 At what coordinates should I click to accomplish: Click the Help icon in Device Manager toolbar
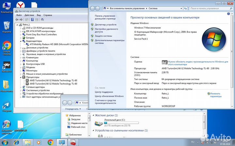(32, 19)
